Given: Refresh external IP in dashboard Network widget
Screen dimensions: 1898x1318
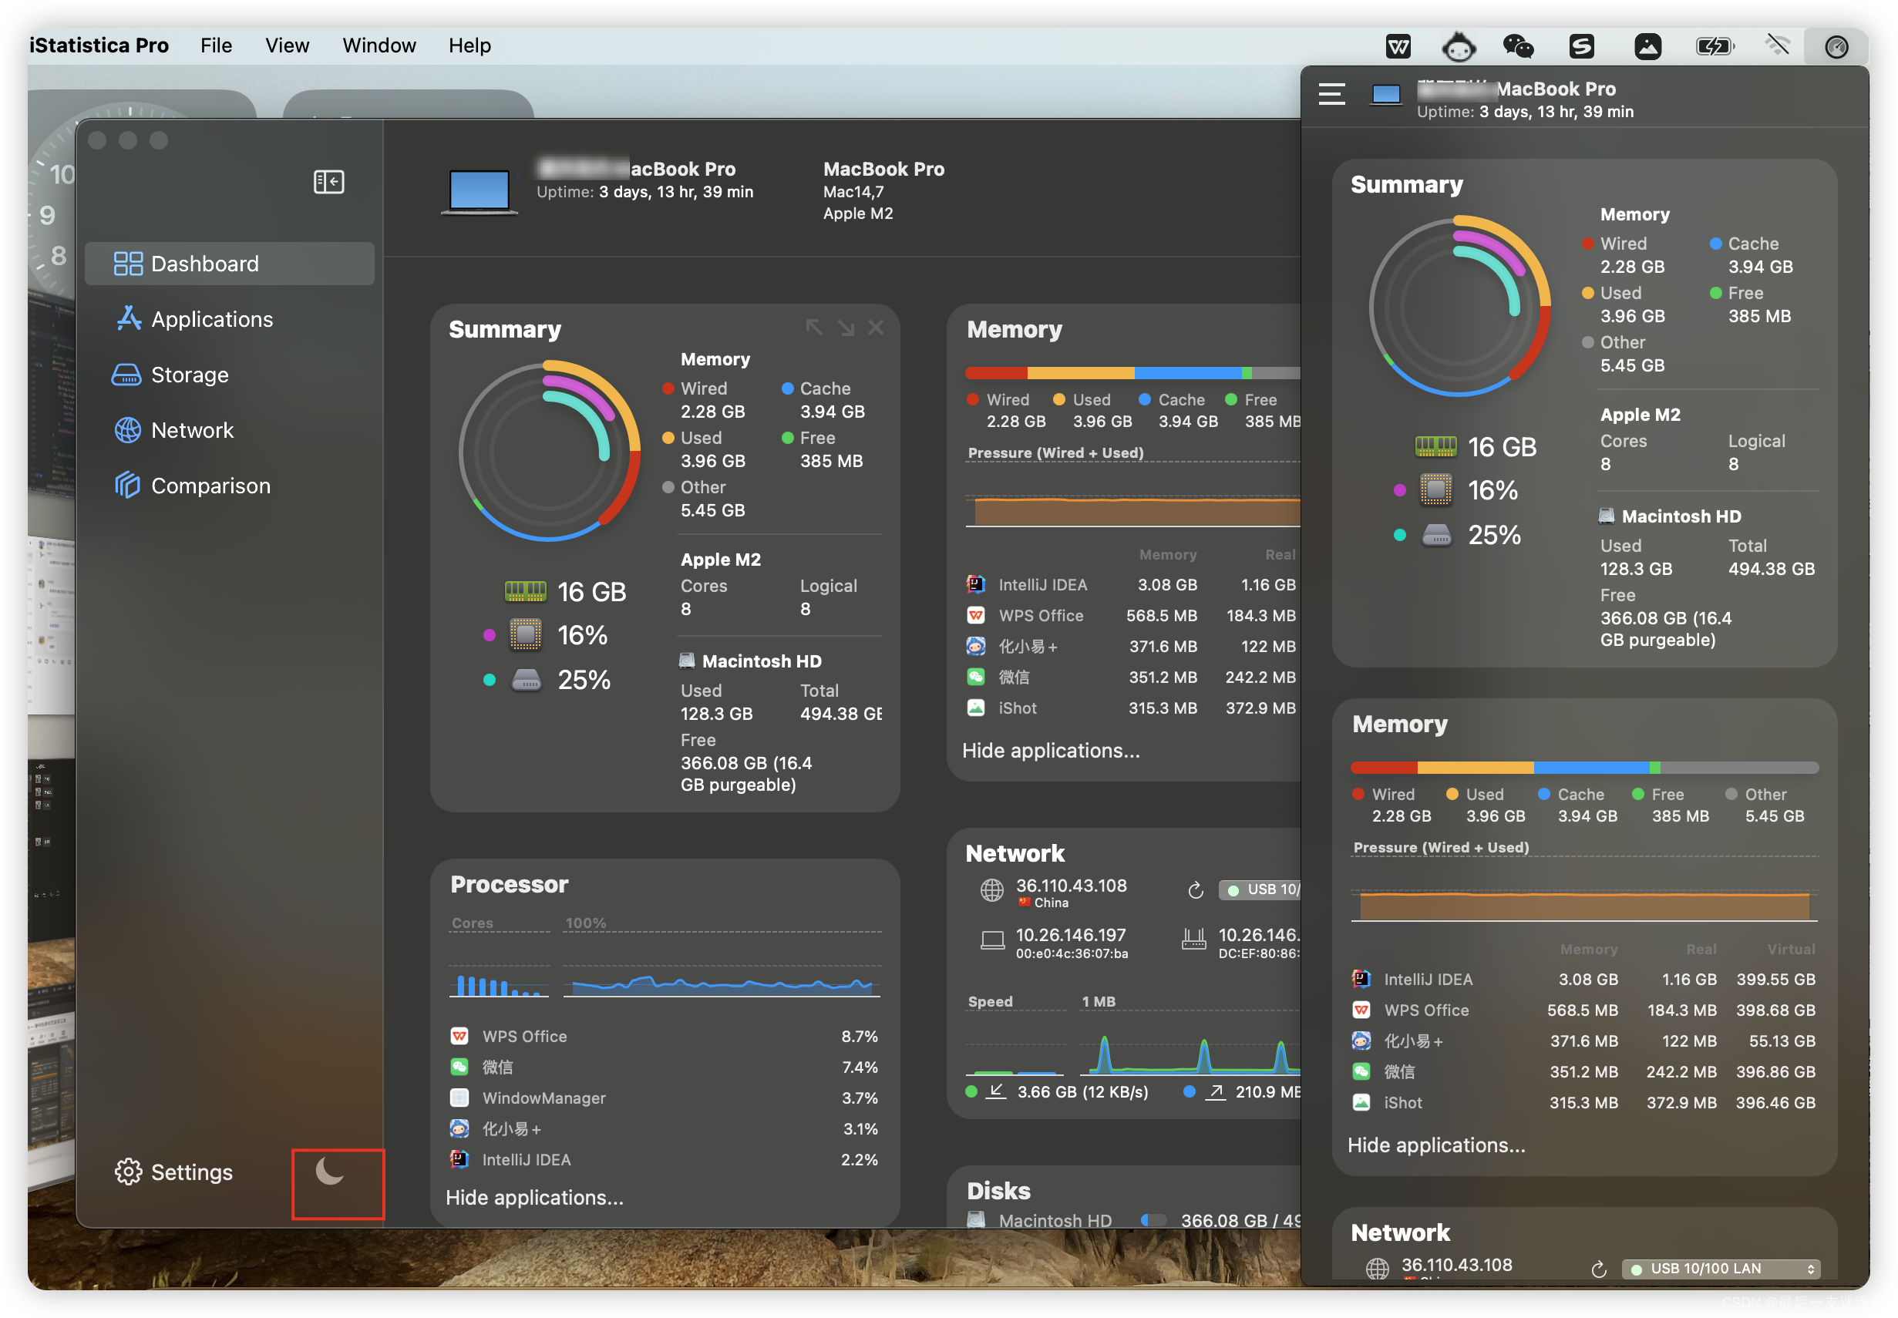Looking at the screenshot, I should [1194, 890].
